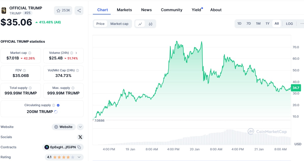Open more chart options ellipsis
Viewport: 304px width, 161px height.
coord(302,24)
